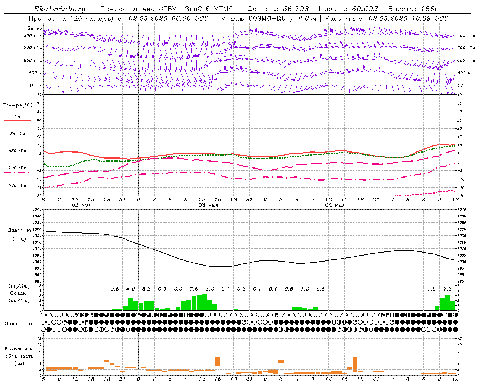Click the 0.9 precipitation value
This screenshot has width=477, height=382.
tap(162, 289)
